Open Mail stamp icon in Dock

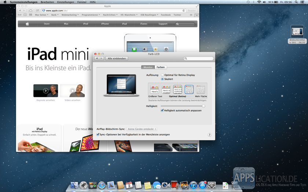[x=111, y=185]
